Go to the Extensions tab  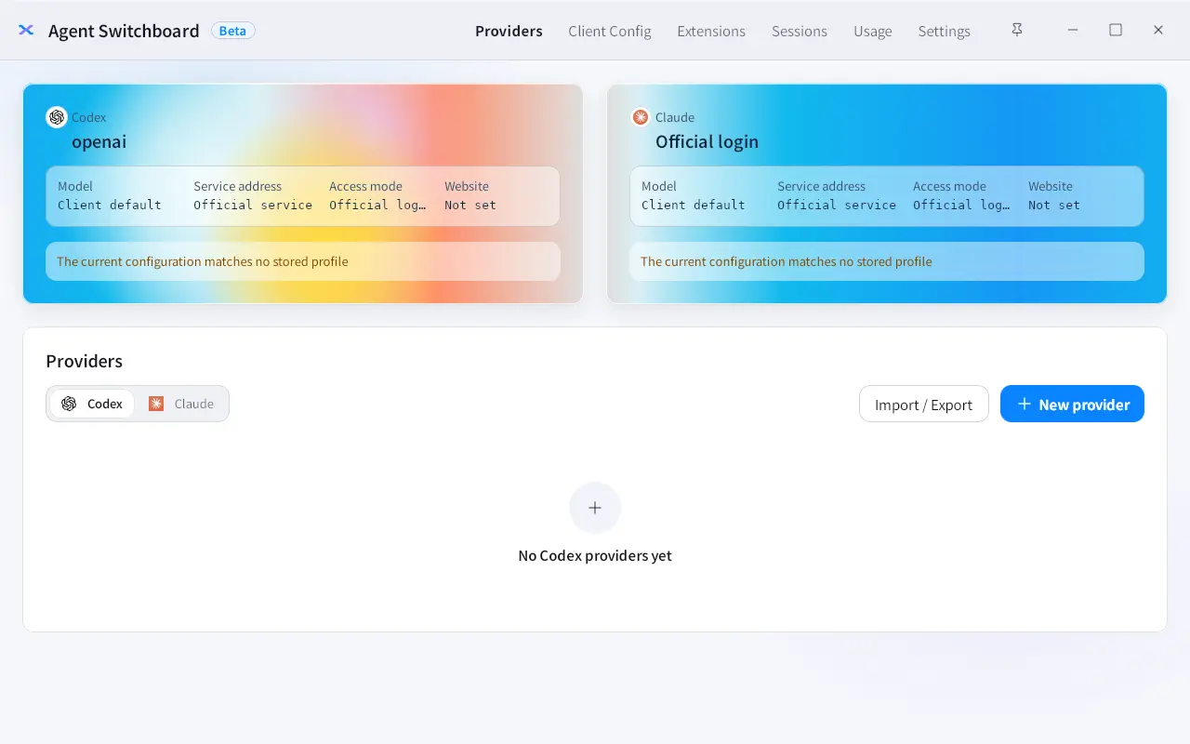click(x=711, y=31)
